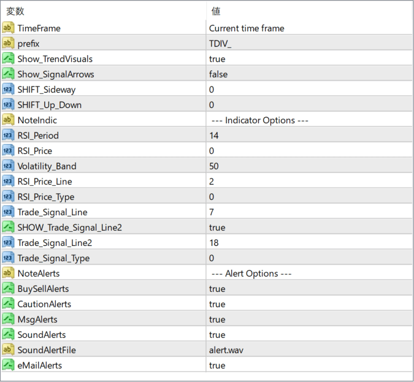
Task: Click the string icon beside prefix
Action: (x=8, y=43)
